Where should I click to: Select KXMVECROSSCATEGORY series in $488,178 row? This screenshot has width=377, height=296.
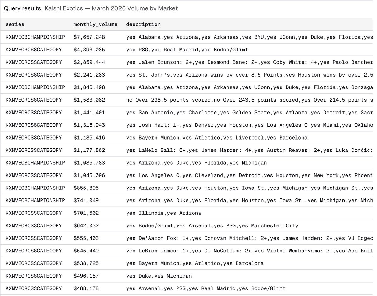pyautogui.click(x=34, y=288)
